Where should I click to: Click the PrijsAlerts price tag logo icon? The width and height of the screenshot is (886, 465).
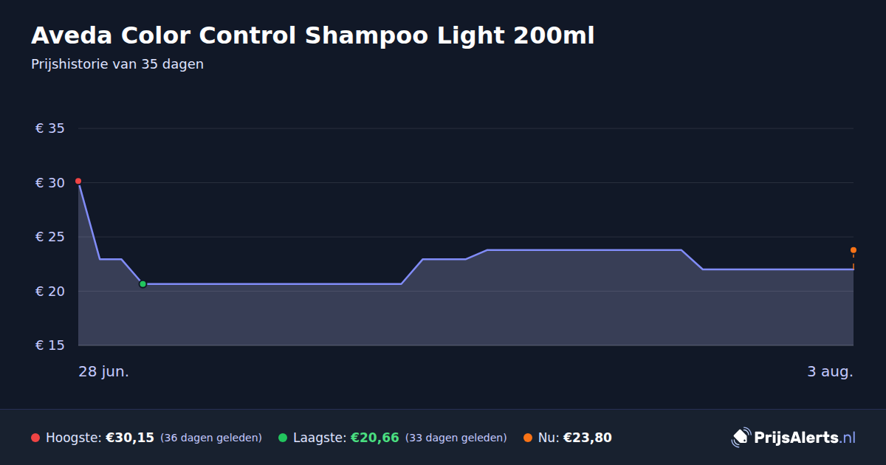[x=741, y=438]
